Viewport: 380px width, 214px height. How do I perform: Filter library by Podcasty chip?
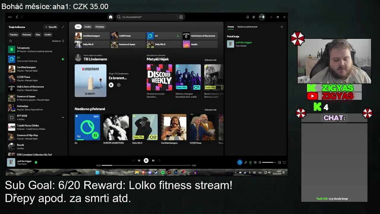27,34
